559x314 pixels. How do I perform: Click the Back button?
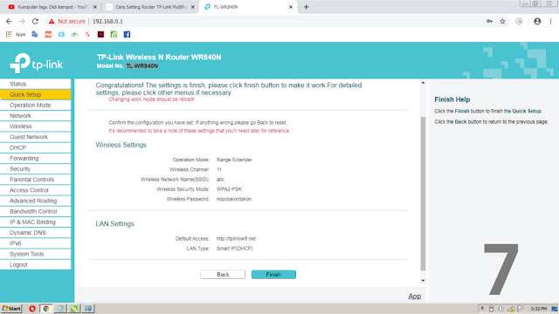tap(223, 275)
